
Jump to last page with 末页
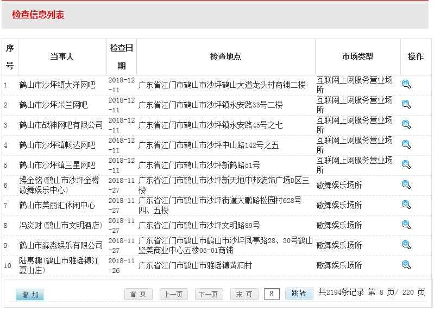coord(244,294)
